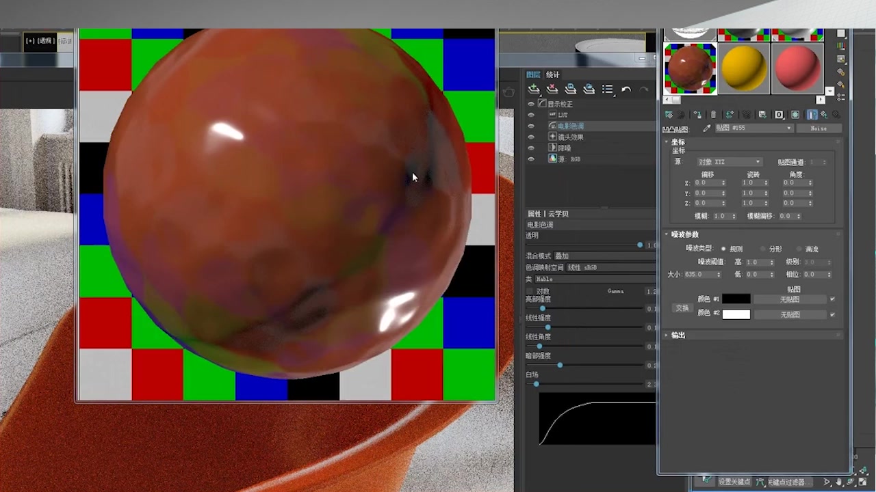The image size is (876, 492).
Task: Toggle visibility eye of 源: RGB layer
Action: (x=531, y=159)
